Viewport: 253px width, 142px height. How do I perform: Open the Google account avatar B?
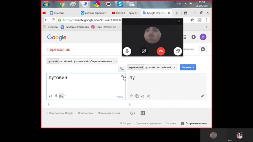[203, 37]
